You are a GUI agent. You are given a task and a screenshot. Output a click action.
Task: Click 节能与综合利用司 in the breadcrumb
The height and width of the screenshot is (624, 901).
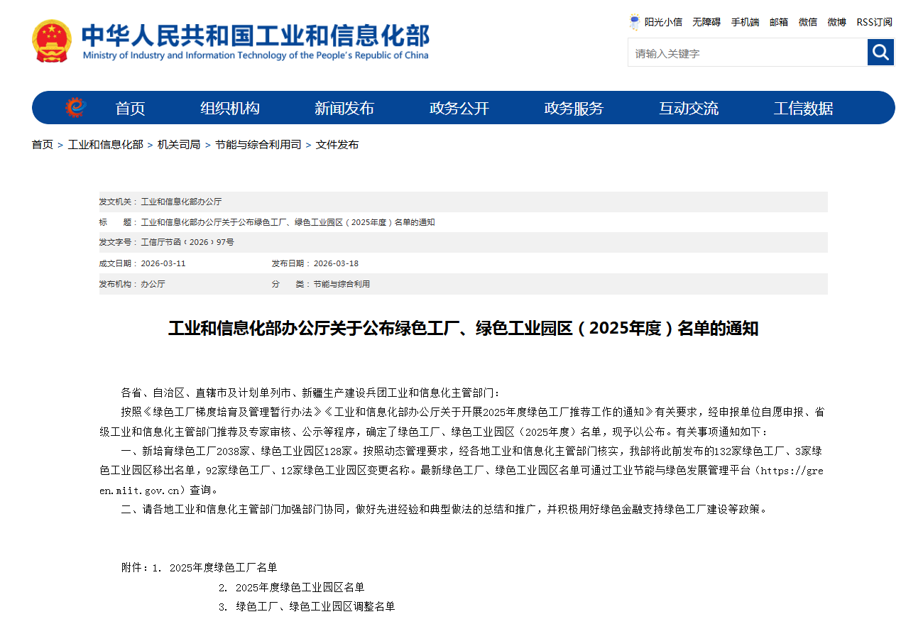click(x=258, y=145)
